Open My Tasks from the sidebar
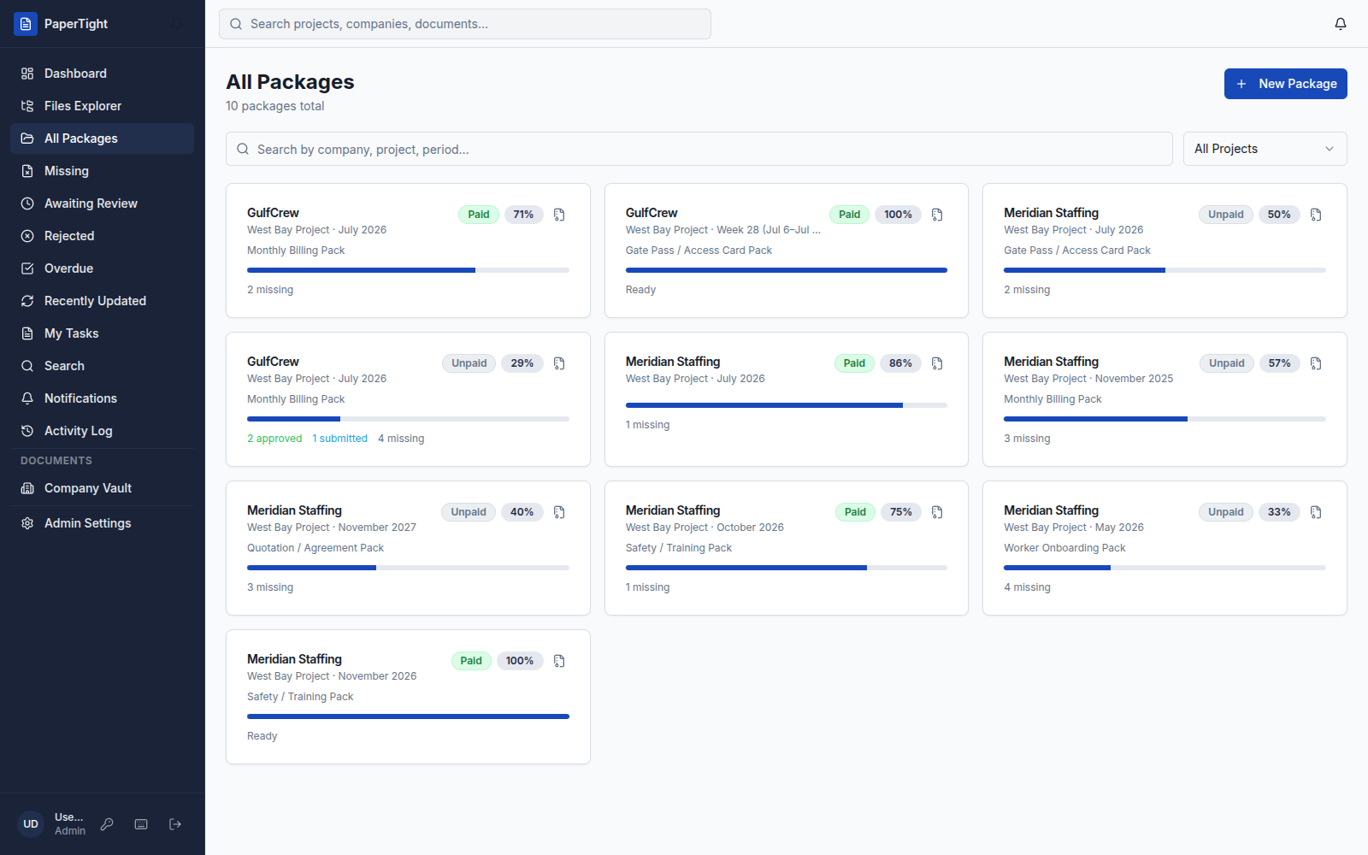 pos(102,333)
